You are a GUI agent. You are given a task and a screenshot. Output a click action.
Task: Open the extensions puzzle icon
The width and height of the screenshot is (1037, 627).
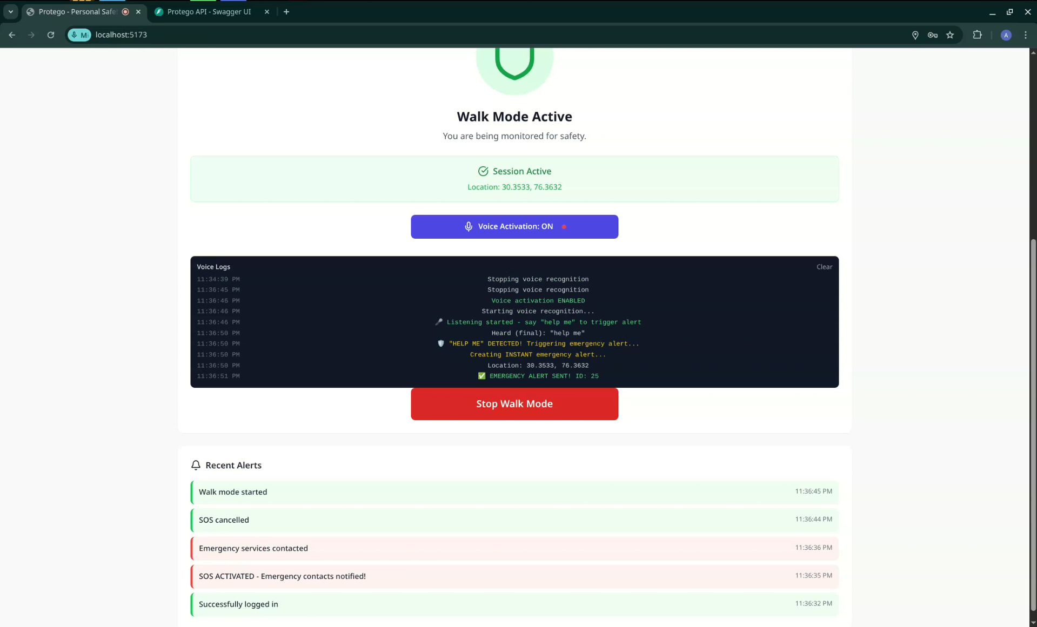pos(977,35)
